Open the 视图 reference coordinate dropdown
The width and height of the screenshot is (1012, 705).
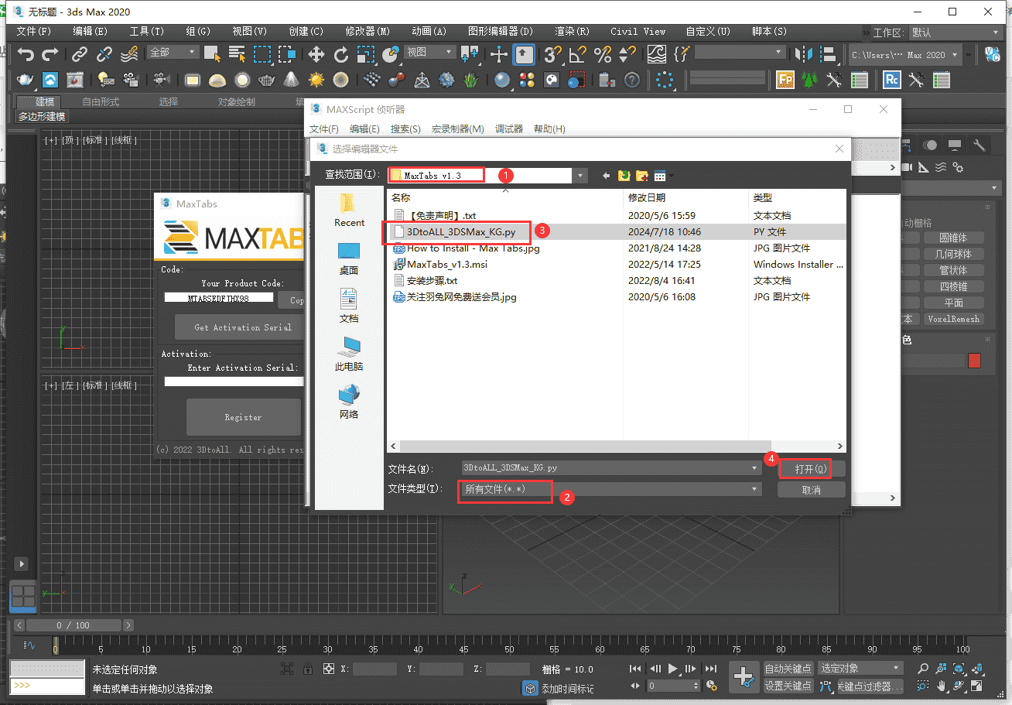coord(429,52)
